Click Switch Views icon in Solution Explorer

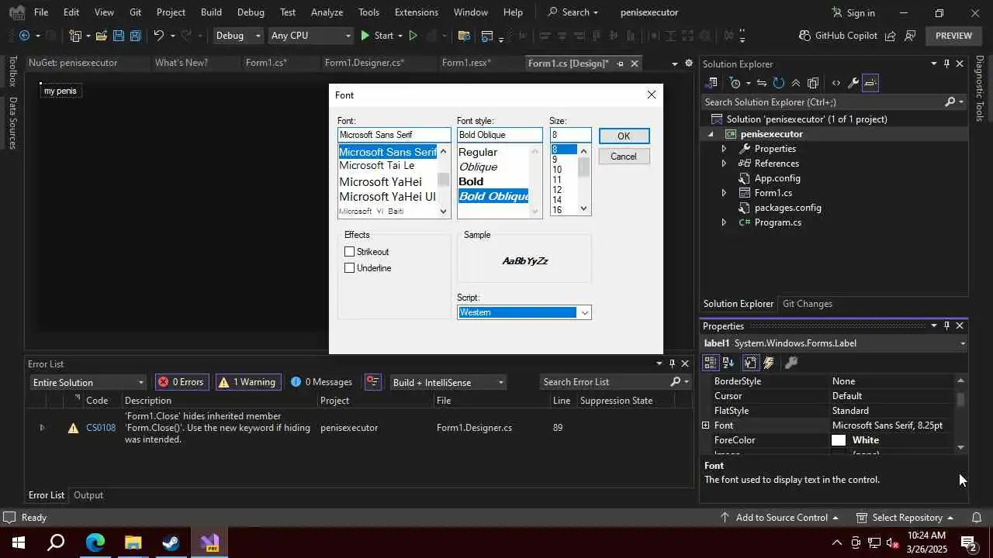711,83
